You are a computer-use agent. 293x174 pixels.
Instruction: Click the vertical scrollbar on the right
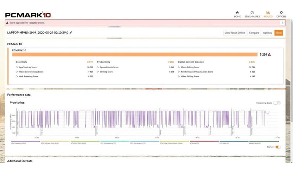pos(292,71)
